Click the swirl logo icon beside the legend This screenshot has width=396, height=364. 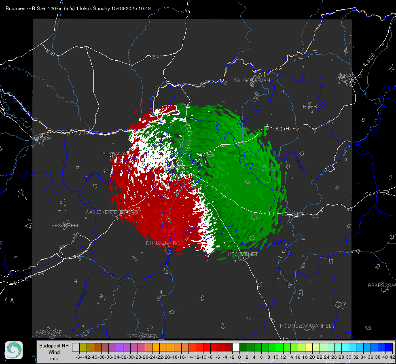[x=14, y=350]
